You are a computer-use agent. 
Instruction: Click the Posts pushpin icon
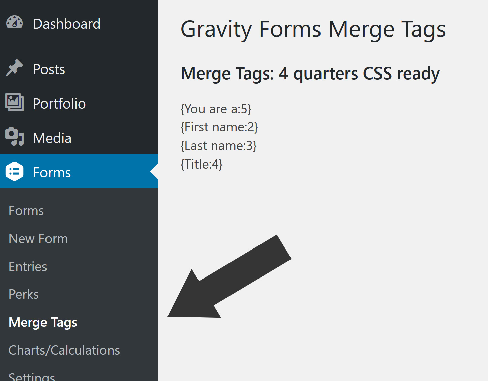14,68
